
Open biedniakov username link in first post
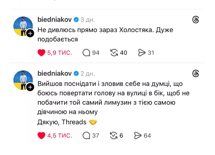pyautogui.click(x=54, y=20)
